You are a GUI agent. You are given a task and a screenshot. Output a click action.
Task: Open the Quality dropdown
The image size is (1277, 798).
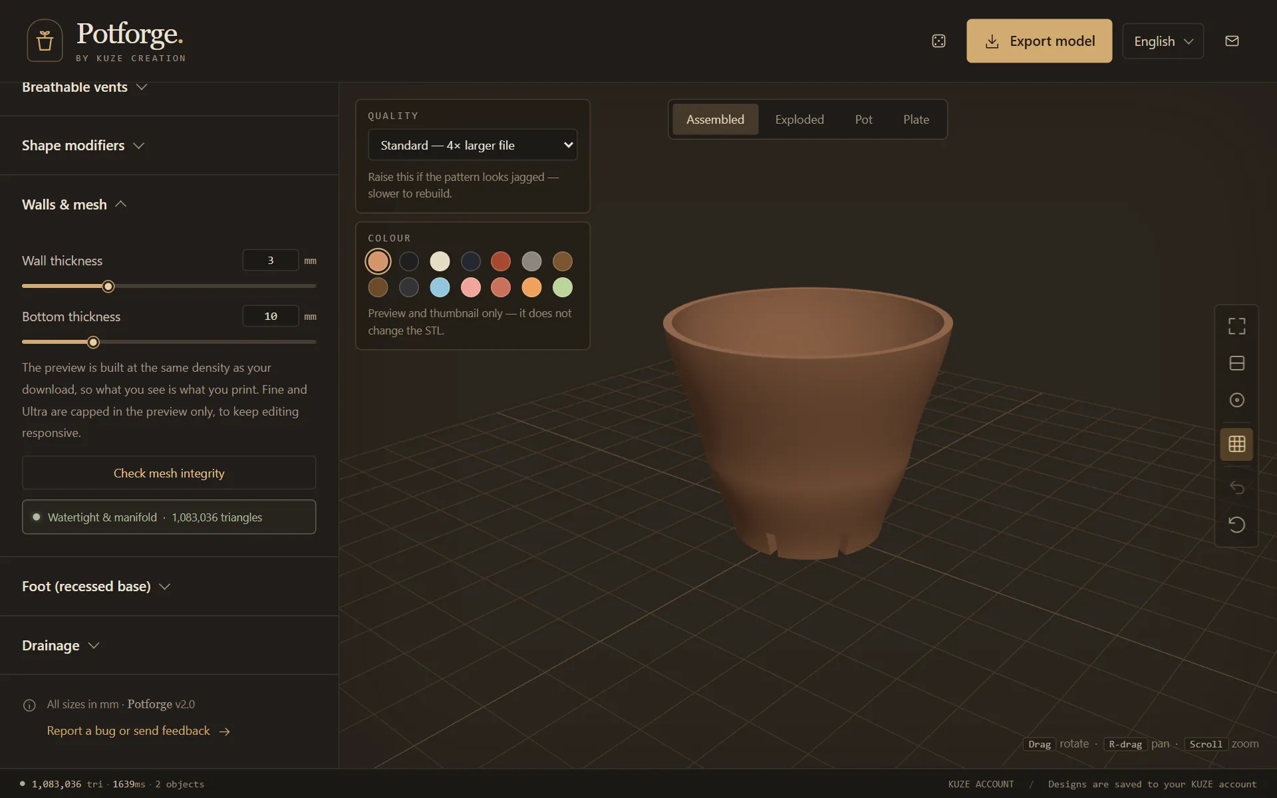click(472, 145)
